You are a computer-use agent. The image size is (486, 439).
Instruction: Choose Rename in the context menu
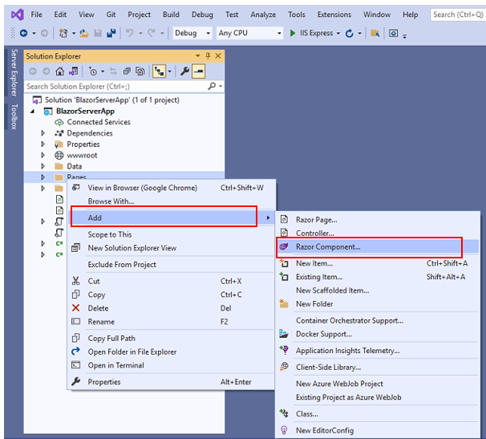pyautogui.click(x=171, y=322)
